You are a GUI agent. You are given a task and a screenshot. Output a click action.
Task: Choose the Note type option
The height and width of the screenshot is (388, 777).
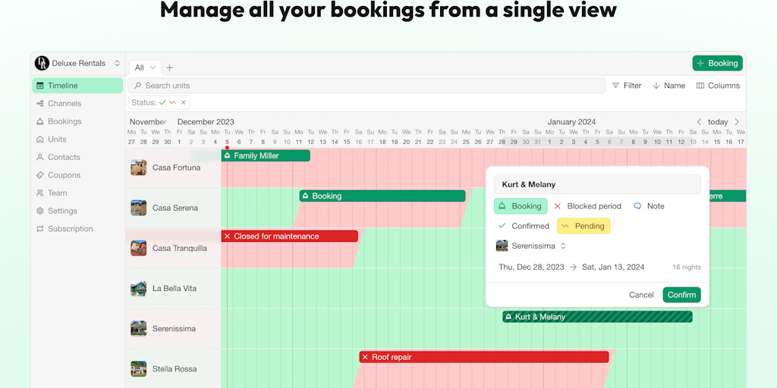tap(649, 206)
